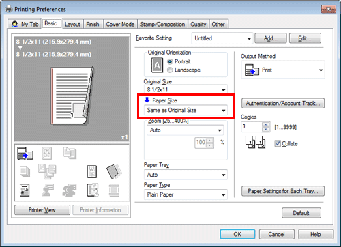Image resolution: width=341 pixels, height=247 pixels.
Task: Confirm with the OK button
Action: pyautogui.click(x=237, y=234)
